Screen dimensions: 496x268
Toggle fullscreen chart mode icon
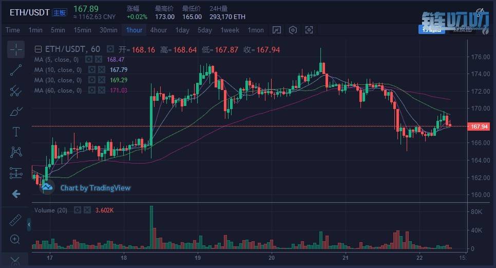click(x=309, y=30)
